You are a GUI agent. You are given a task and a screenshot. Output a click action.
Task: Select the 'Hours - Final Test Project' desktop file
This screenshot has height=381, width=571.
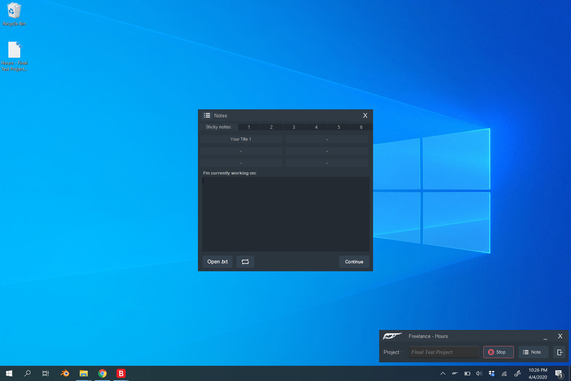point(14,56)
